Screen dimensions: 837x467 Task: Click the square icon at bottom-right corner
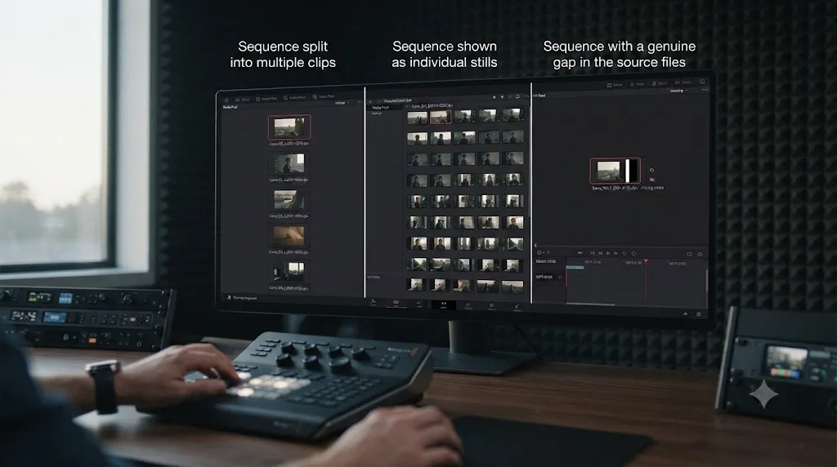(698, 314)
